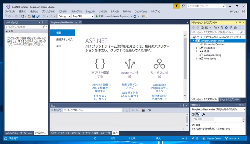Open the ツール(T) menu
The width and height of the screenshot is (250, 144).
(103, 12)
